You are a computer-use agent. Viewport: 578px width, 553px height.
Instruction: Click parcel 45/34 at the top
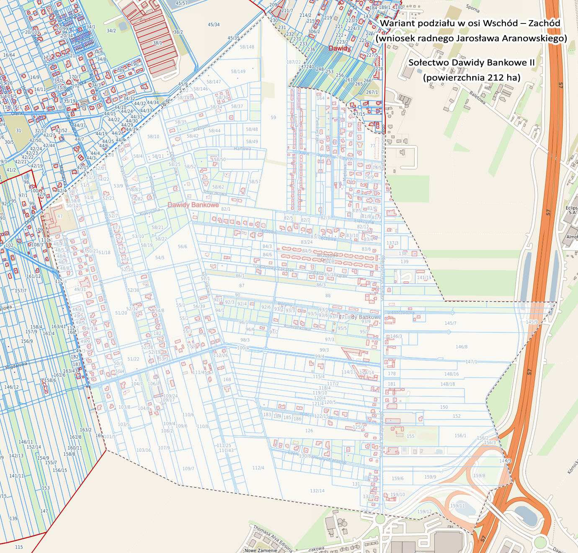point(214,25)
